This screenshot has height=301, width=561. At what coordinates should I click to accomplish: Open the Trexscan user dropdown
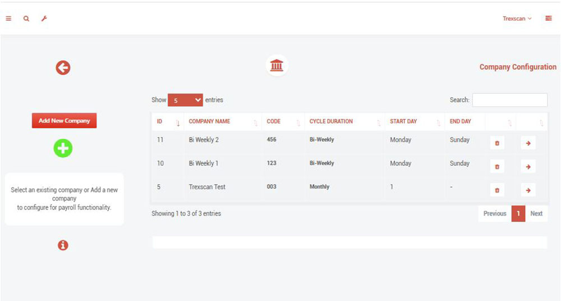click(x=517, y=19)
